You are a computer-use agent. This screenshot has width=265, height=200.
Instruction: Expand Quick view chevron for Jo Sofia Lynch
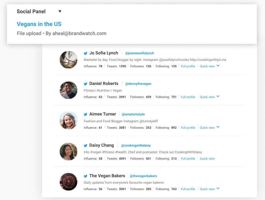tap(218, 66)
